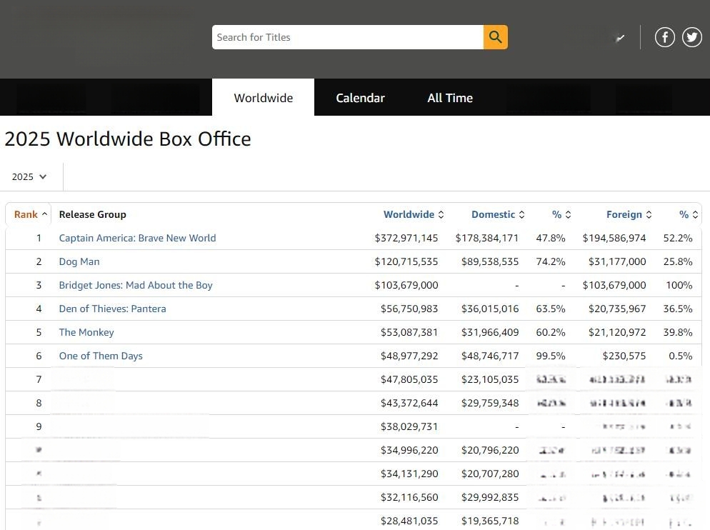
Task: Select domestic gross $29,759,348
Action: click(490, 403)
